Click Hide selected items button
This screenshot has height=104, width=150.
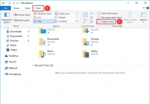130,18
